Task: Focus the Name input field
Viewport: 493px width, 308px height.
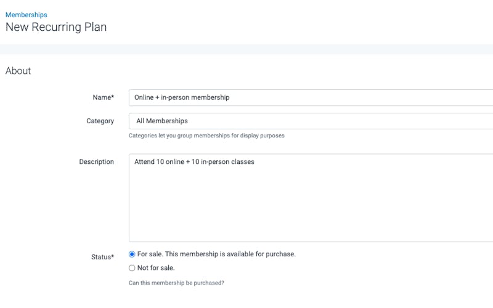Action: [311, 97]
